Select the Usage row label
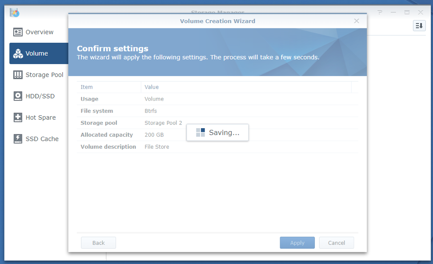This screenshot has height=264, width=433. 89,99
